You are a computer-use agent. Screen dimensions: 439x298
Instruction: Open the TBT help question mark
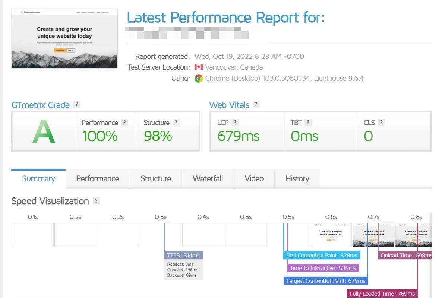308,123
